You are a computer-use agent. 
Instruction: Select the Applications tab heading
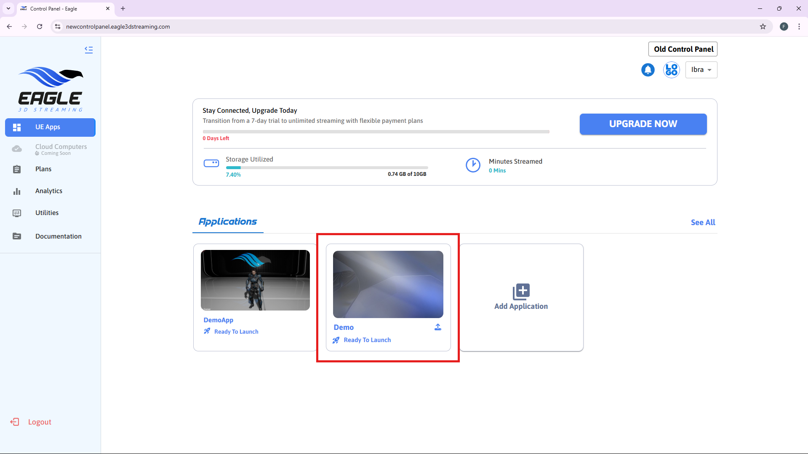coord(228,222)
